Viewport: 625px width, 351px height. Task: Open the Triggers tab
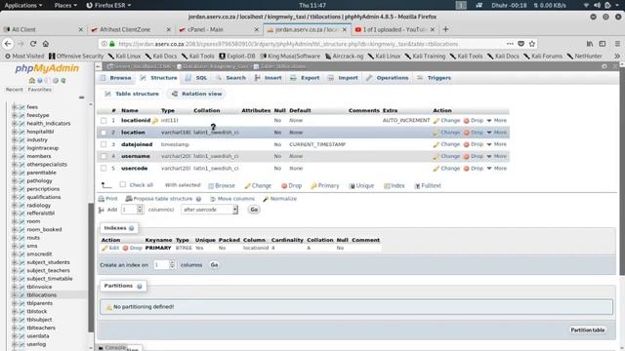435,78
